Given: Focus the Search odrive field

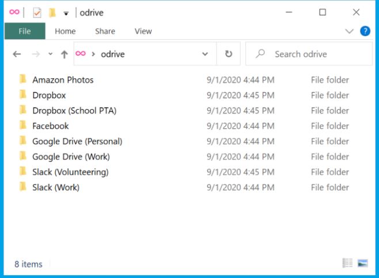Looking at the screenshot, I should (x=309, y=54).
